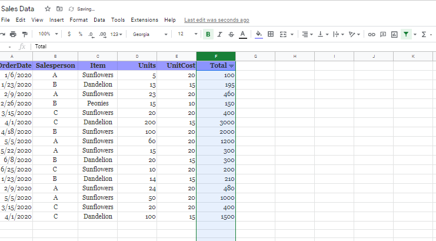Open the borders tool
Viewport: 436px width, 241px height.
point(271,34)
